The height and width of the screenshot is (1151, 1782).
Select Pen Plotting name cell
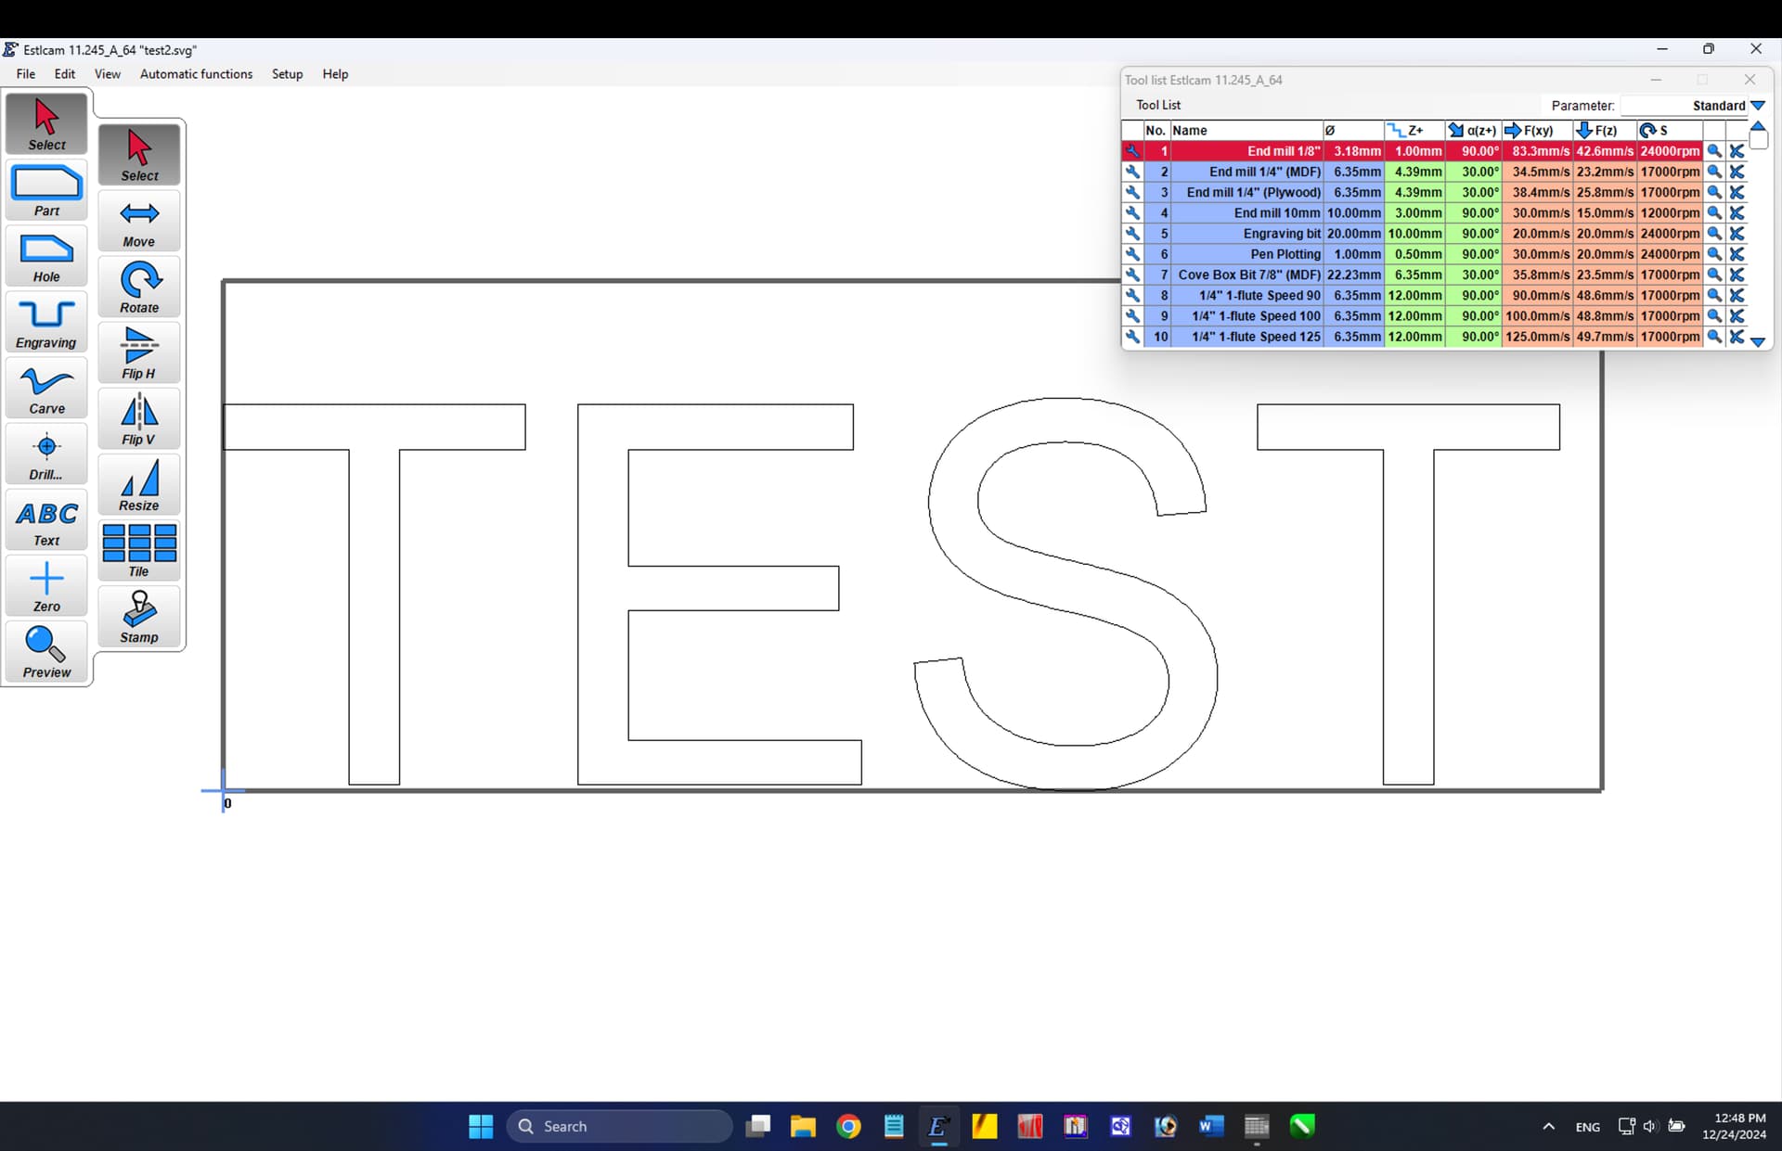(x=1246, y=254)
